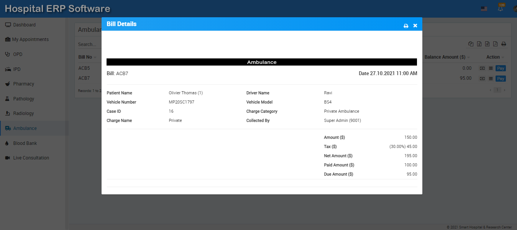Export table to Excel
The image size is (517, 230).
click(479, 44)
